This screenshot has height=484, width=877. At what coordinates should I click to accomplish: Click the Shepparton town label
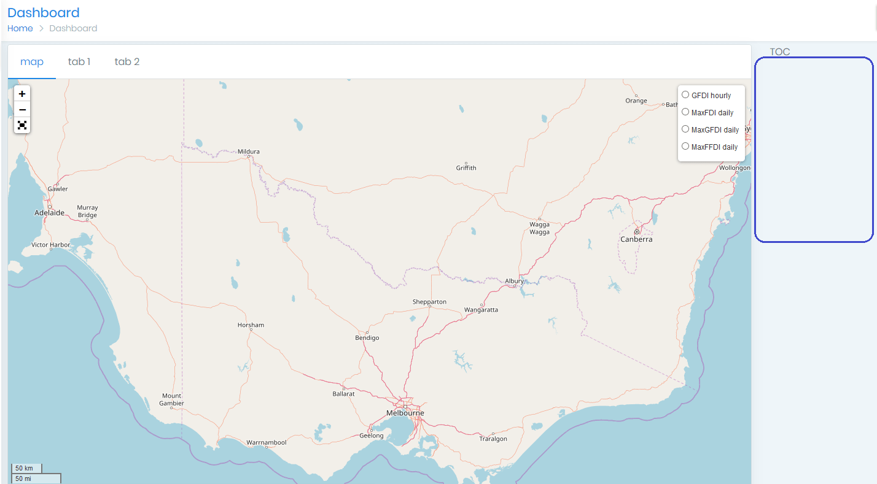coord(430,302)
